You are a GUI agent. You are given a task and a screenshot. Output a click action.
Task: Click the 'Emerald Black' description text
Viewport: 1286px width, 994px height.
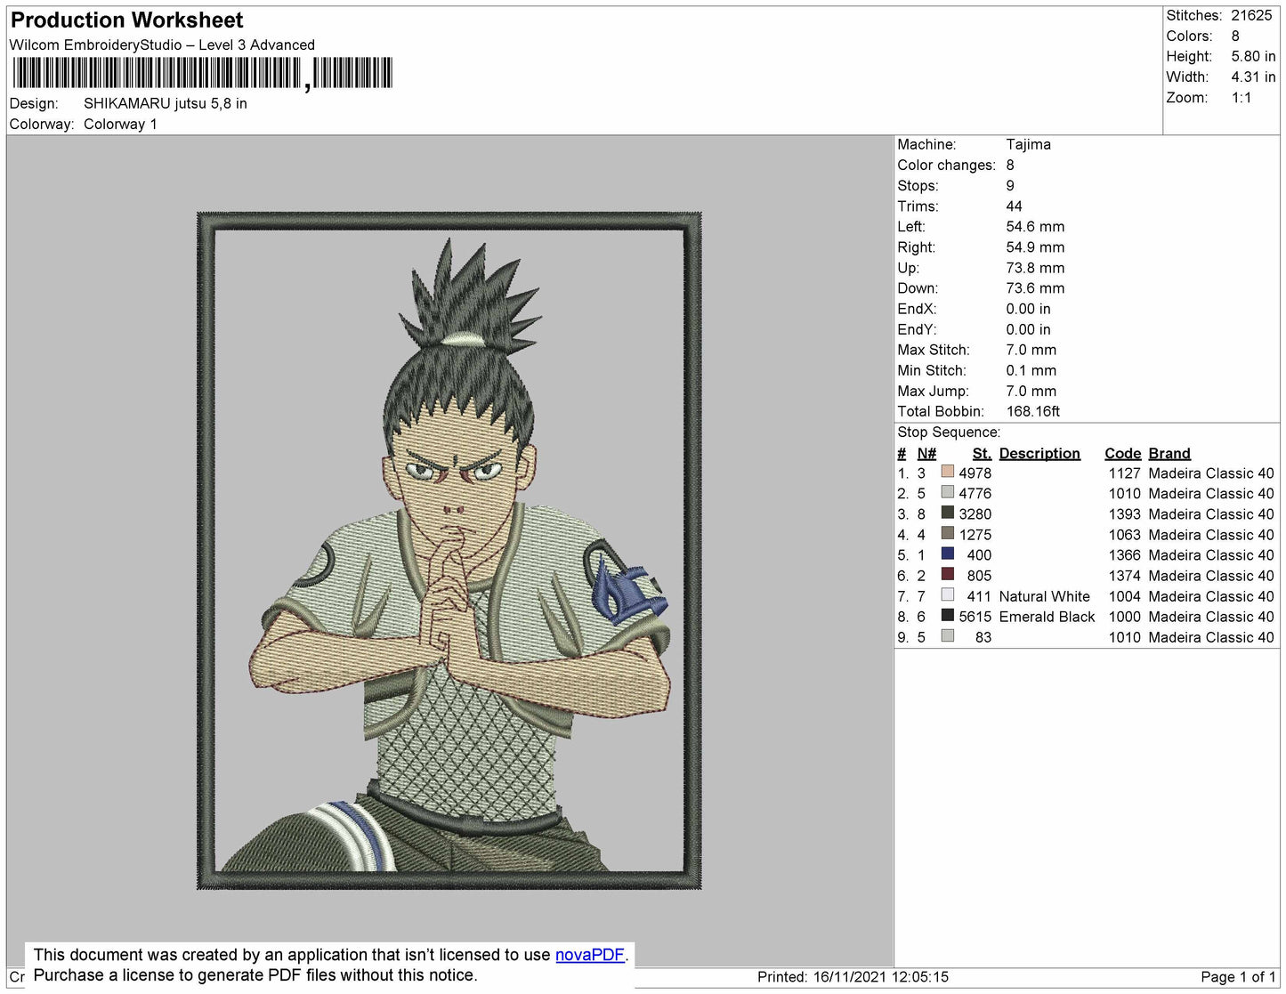pos(1047,617)
